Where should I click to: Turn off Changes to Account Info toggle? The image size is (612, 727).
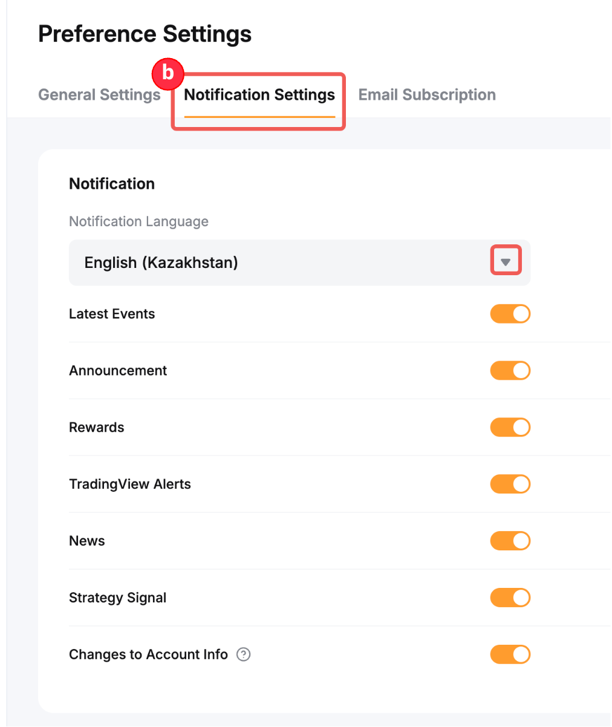pyautogui.click(x=510, y=654)
